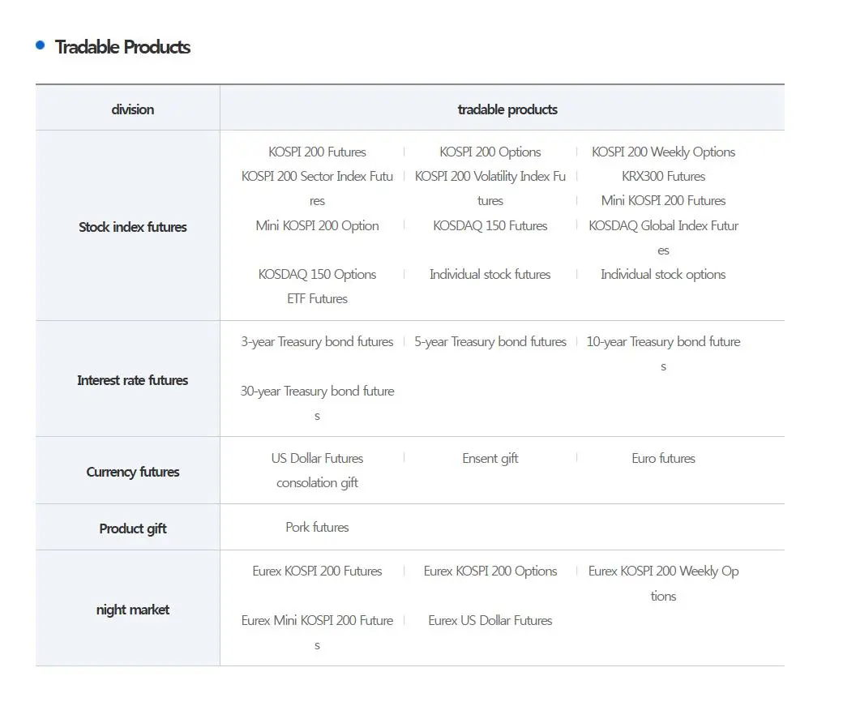Click the blue bullet beside Tradable Products
The width and height of the screenshot is (843, 719).
point(41,45)
